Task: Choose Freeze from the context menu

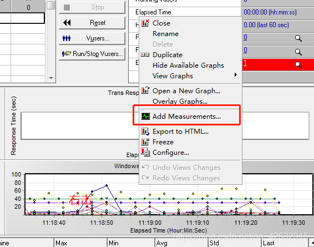Action: click(163, 142)
